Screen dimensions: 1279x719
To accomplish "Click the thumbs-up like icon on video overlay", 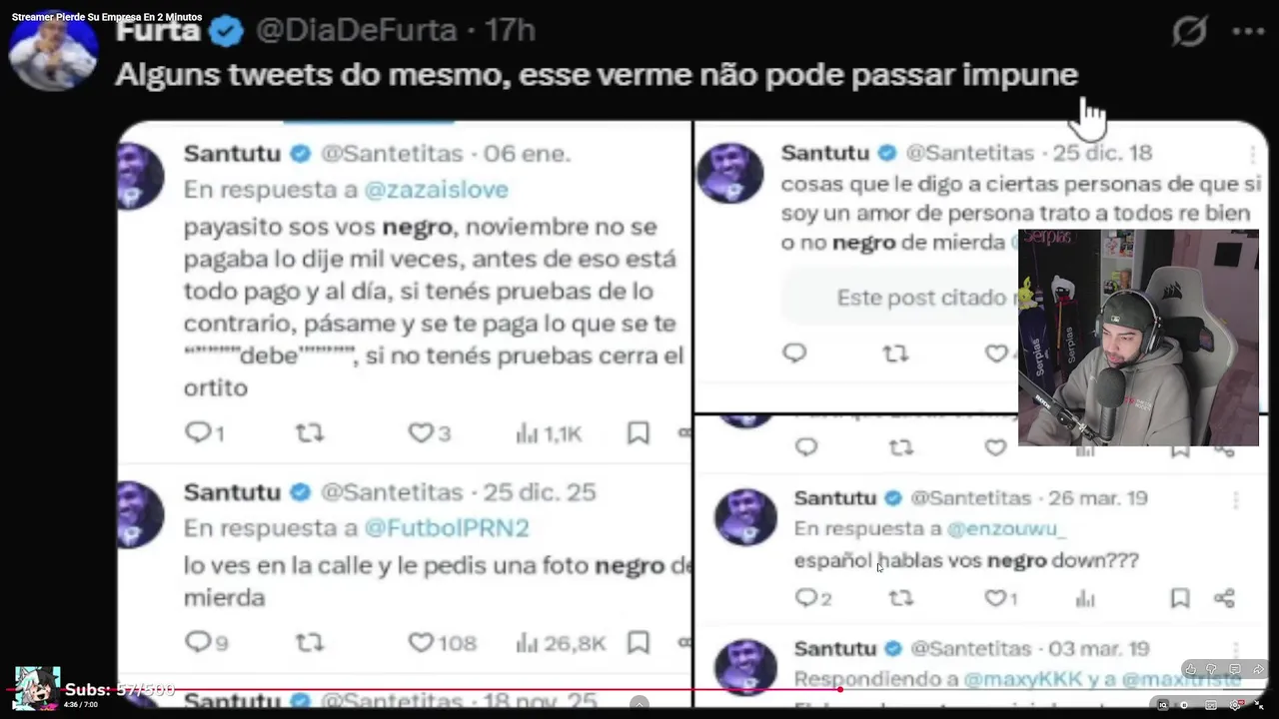I will [1191, 669].
